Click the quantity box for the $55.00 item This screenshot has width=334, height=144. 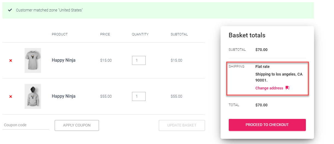pyautogui.click(x=139, y=96)
